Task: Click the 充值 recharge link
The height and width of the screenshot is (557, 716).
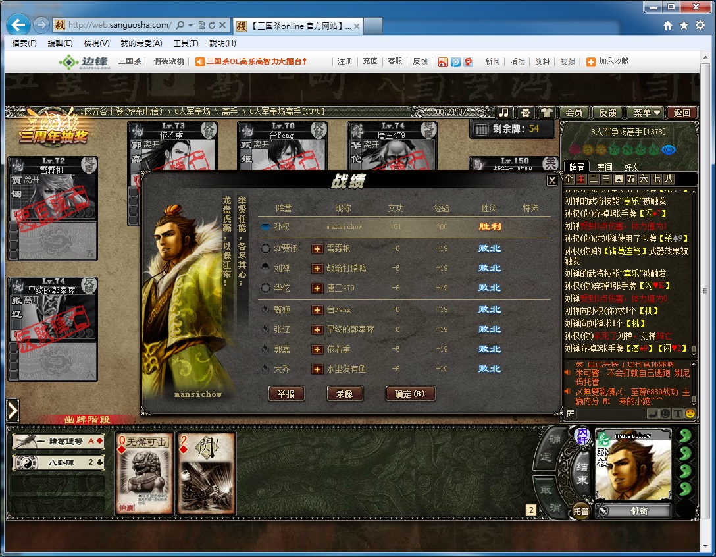Action: 370,61
